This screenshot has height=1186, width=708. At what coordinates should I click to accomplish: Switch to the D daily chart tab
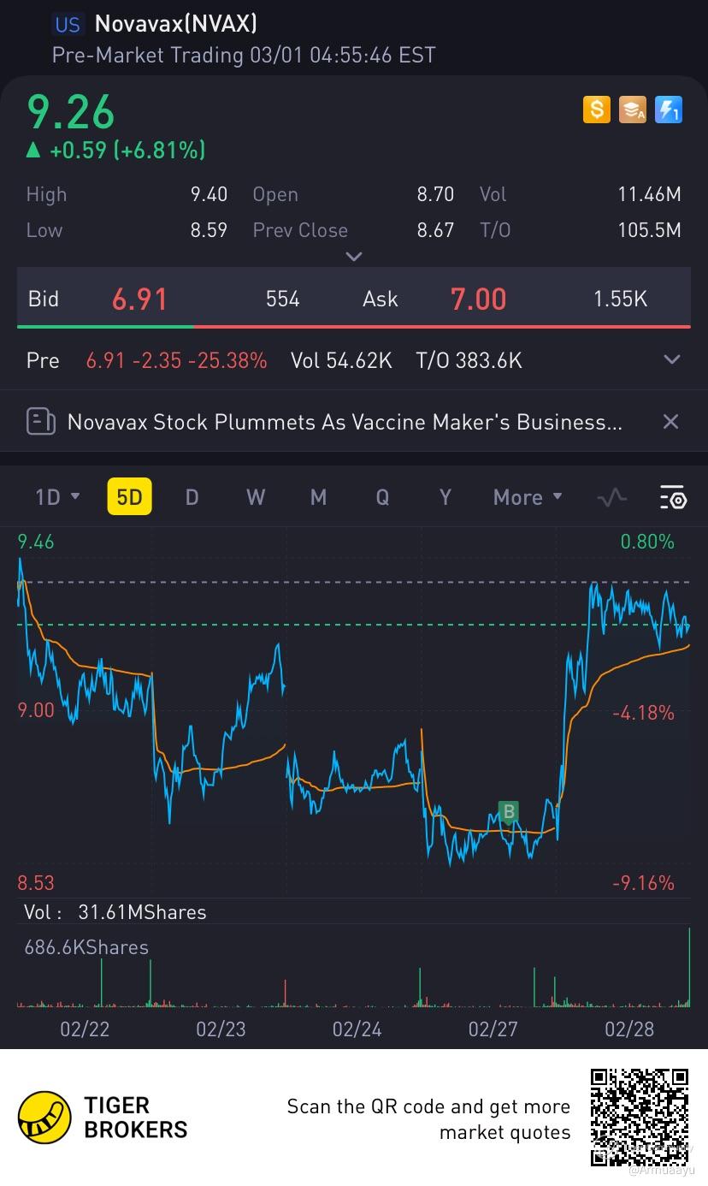[x=192, y=497]
